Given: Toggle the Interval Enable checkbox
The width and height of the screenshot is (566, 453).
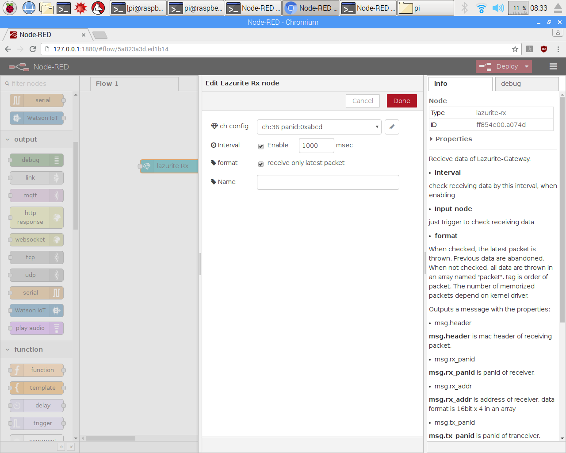Looking at the screenshot, I should pos(261,146).
